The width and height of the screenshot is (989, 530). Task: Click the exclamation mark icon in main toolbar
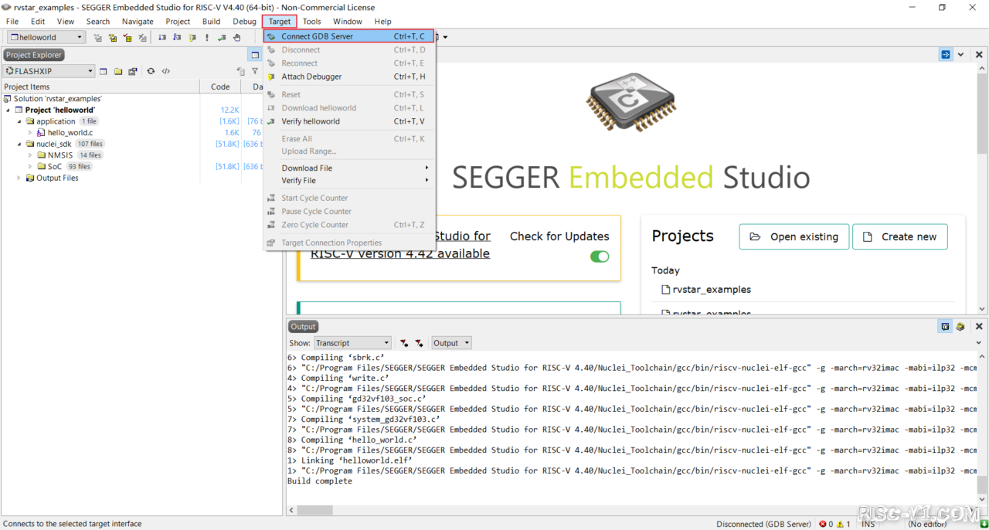coord(207,37)
